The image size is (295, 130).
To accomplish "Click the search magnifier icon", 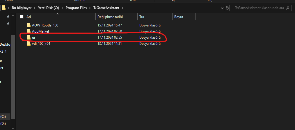I will (287, 8).
